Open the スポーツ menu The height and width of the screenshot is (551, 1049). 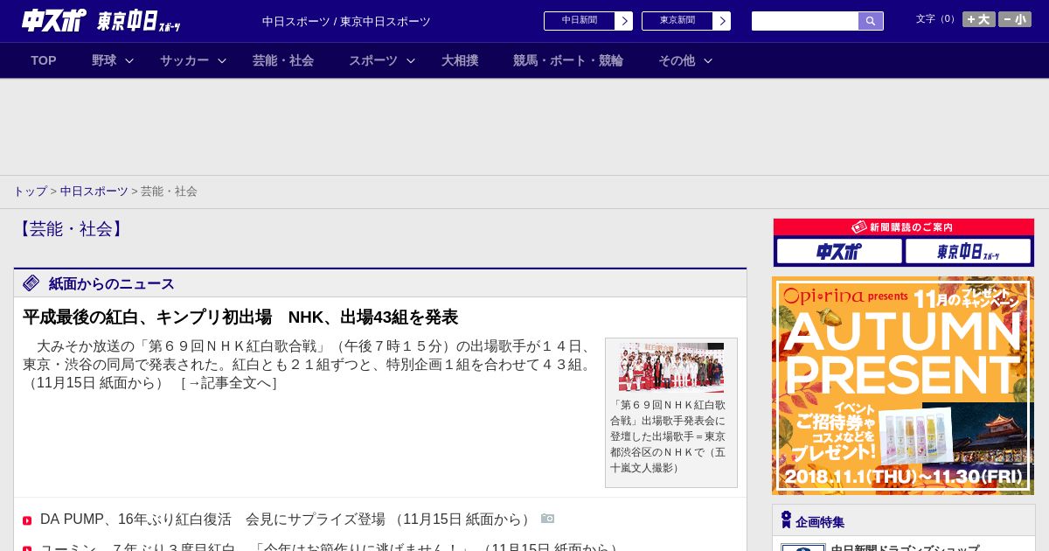[x=373, y=60]
